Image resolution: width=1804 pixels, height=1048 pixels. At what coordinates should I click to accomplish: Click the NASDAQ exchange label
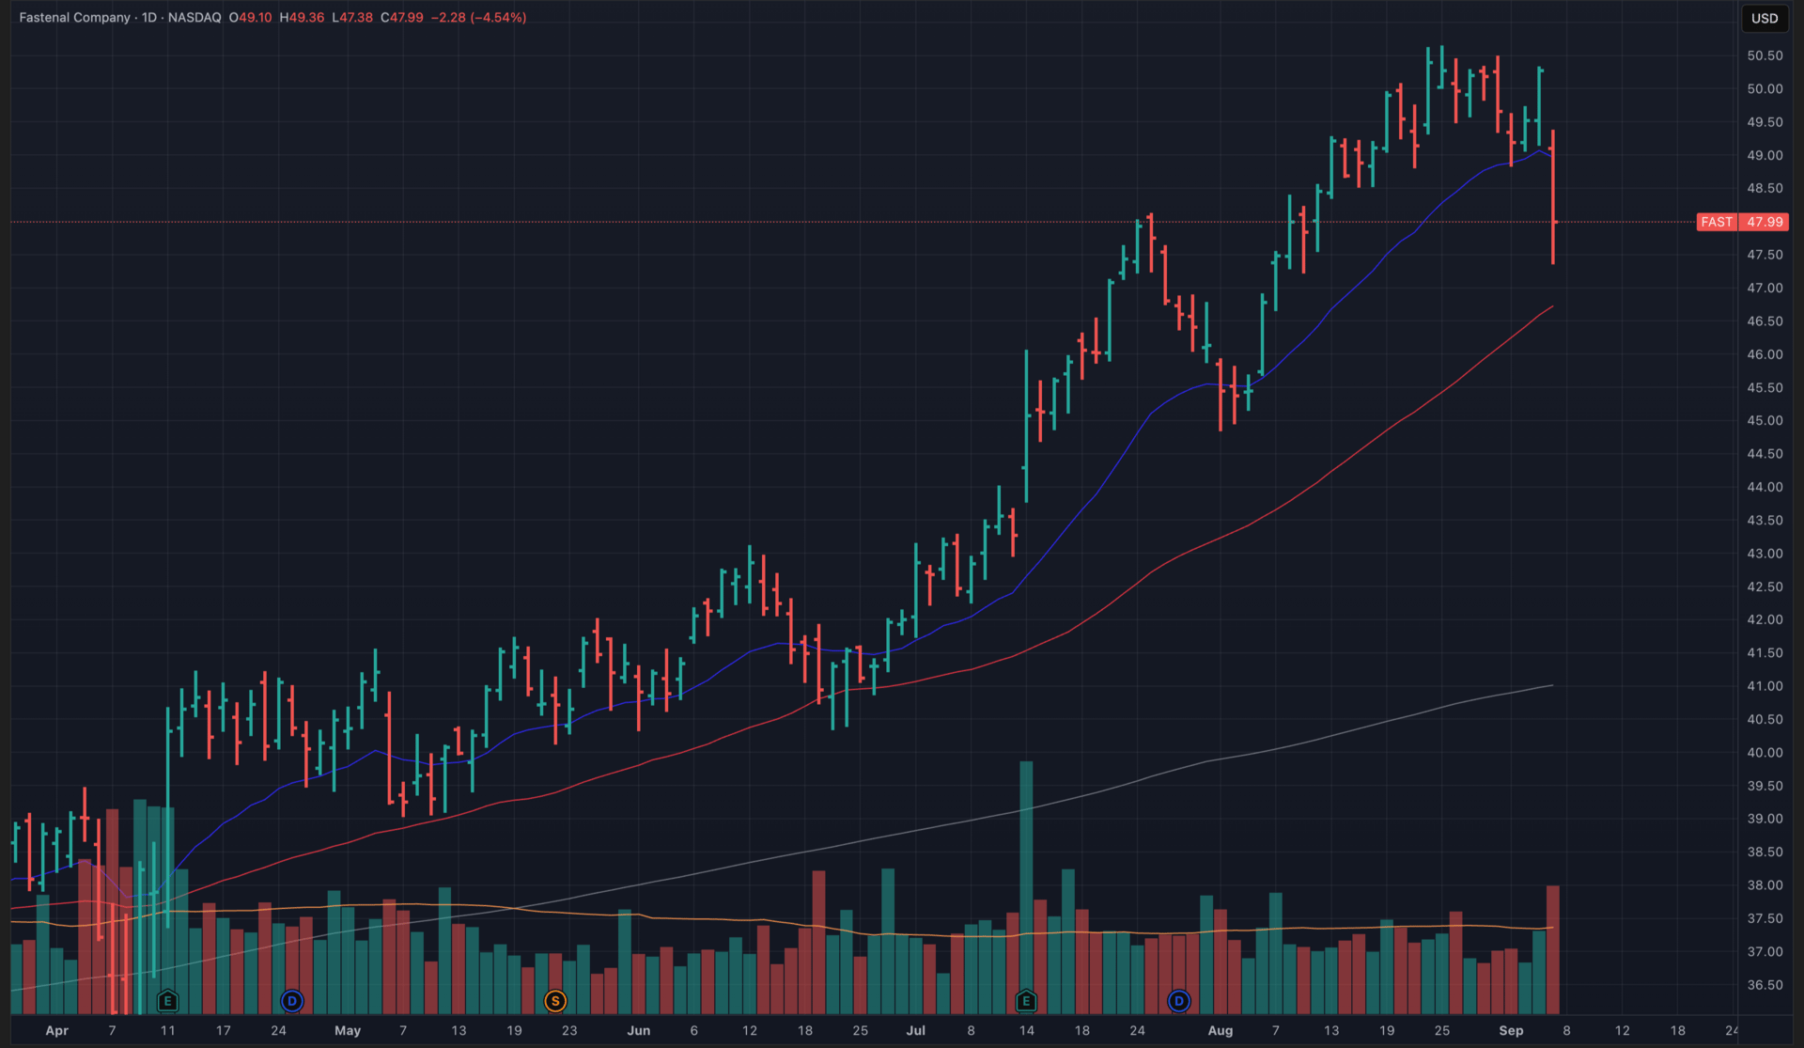(x=194, y=18)
